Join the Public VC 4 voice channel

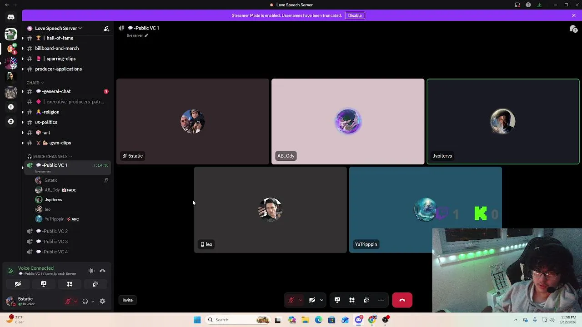66,252
